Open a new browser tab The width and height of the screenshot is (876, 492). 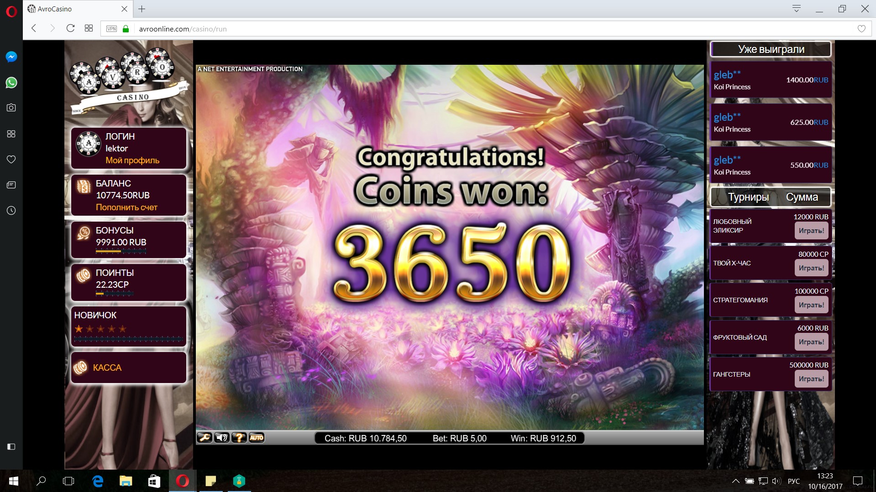[142, 9]
